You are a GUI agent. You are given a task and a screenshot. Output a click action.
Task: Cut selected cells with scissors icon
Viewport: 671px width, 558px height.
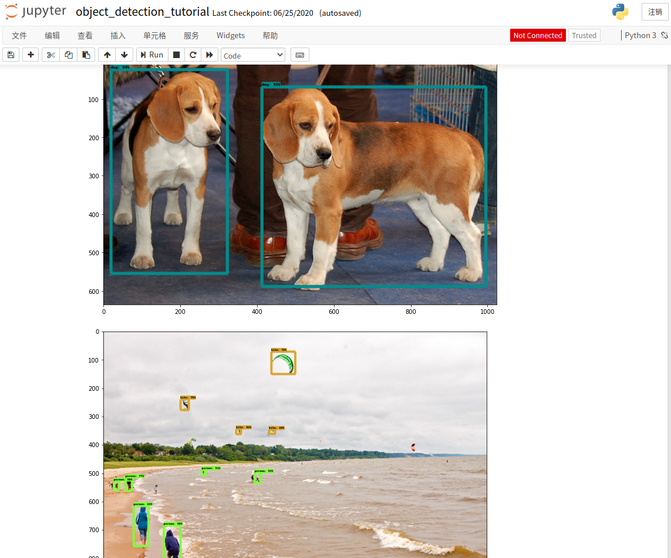(x=51, y=55)
